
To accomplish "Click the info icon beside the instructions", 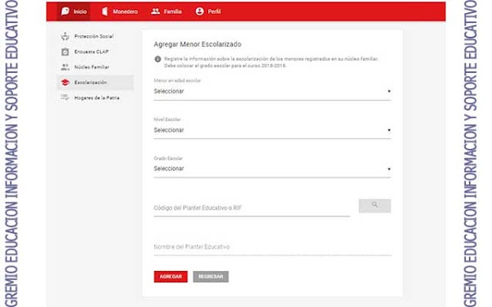I will (x=157, y=59).
